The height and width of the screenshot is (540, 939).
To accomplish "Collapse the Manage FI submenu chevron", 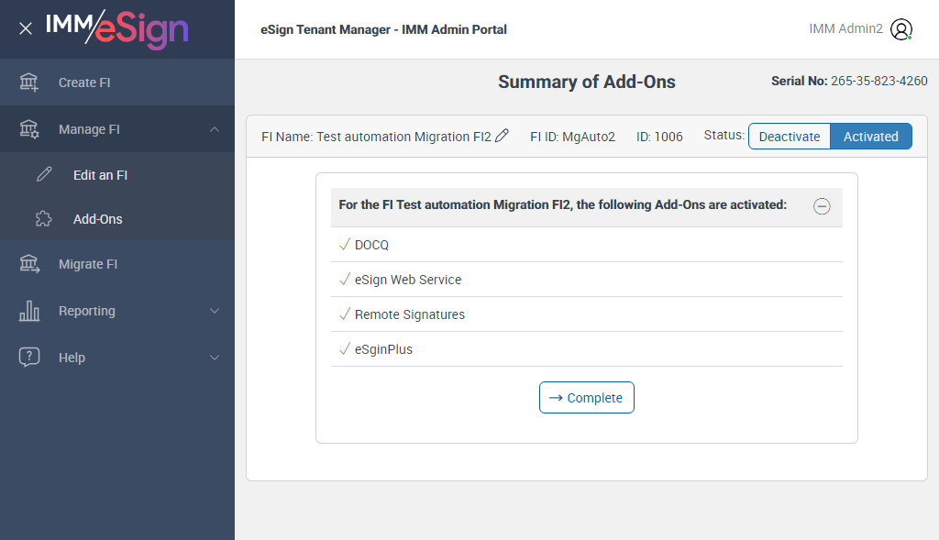I will tap(215, 129).
